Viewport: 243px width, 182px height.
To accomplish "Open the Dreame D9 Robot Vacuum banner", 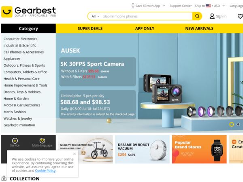I will coord(142,149).
